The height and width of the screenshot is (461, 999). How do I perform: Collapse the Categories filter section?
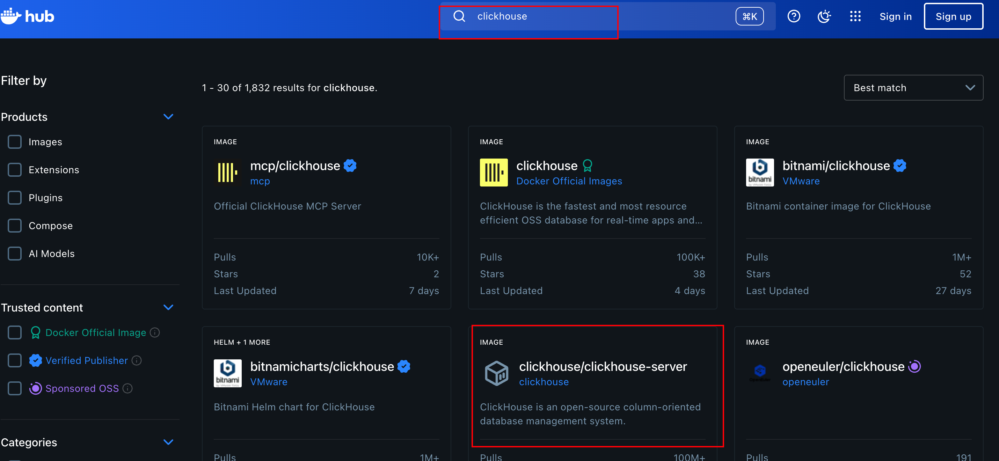(x=168, y=442)
